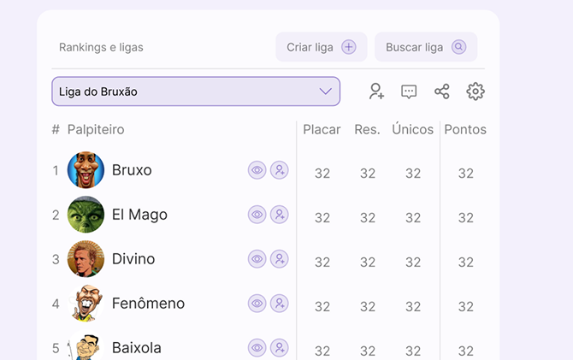Toggle eye icon for Fenômeno
Screen dimensions: 573x360
click(257, 304)
